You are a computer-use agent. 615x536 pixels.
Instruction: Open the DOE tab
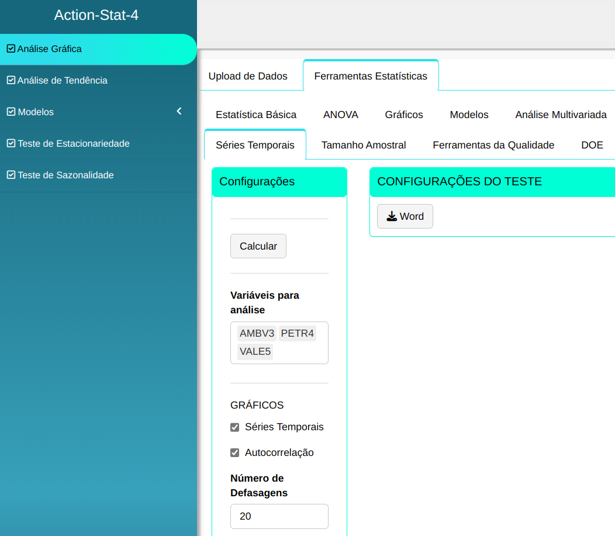(592, 145)
